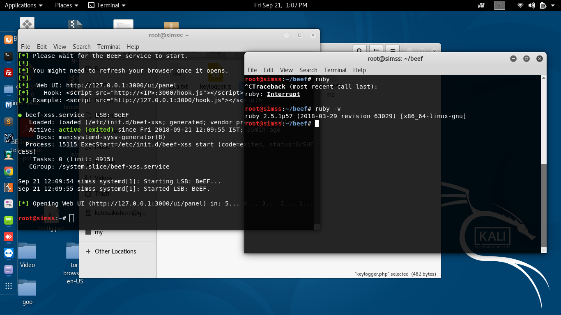This screenshot has height=315, width=561.
Task: Launch TeamViewer from the dock
Action: click(x=8, y=253)
